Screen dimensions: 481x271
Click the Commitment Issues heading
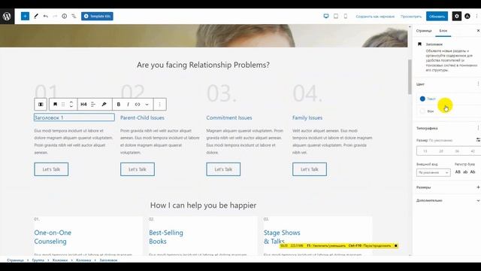(x=229, y=117)
